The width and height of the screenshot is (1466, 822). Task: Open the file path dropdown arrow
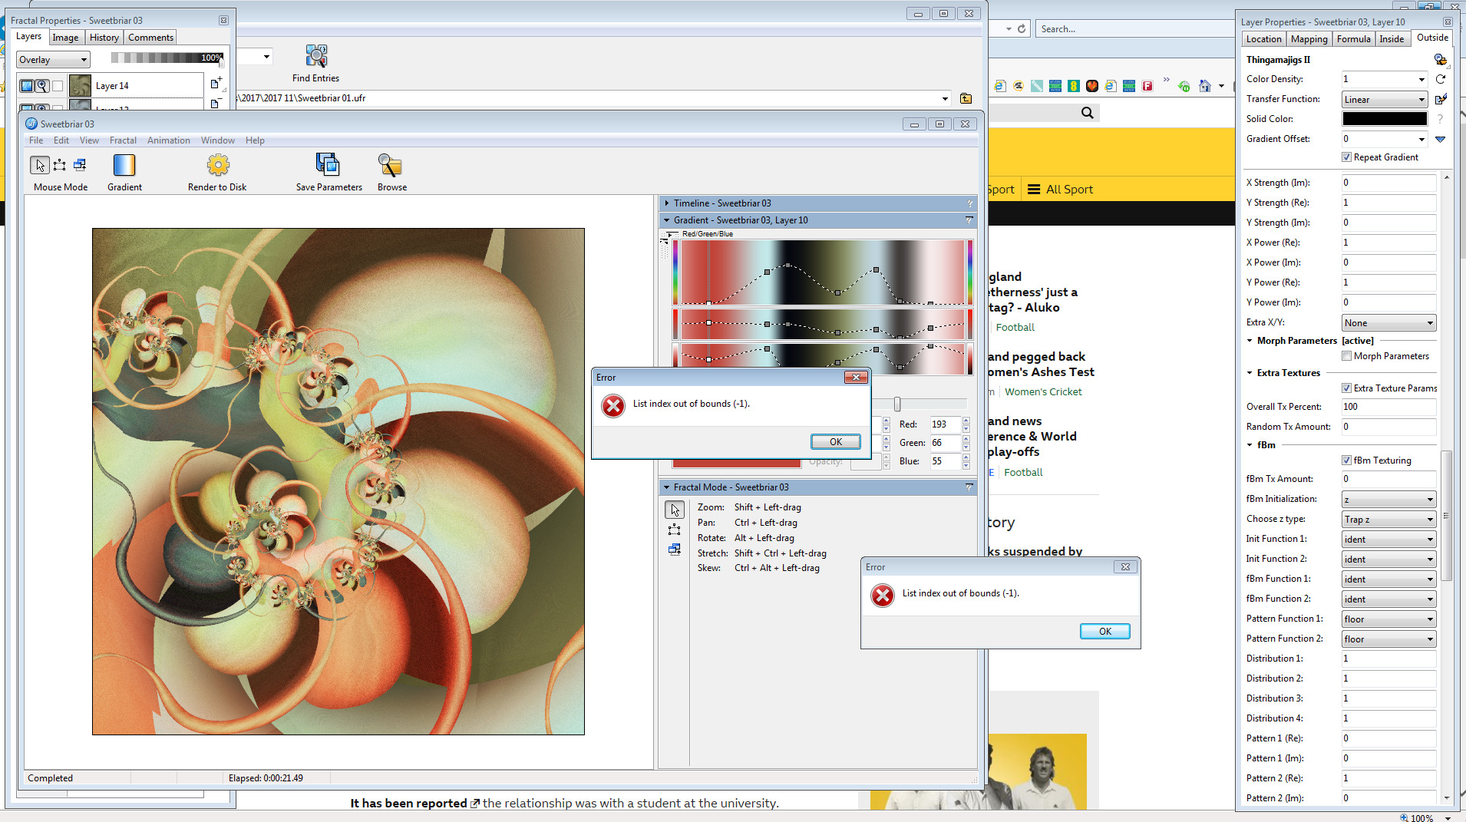click(x=945, y=98)
